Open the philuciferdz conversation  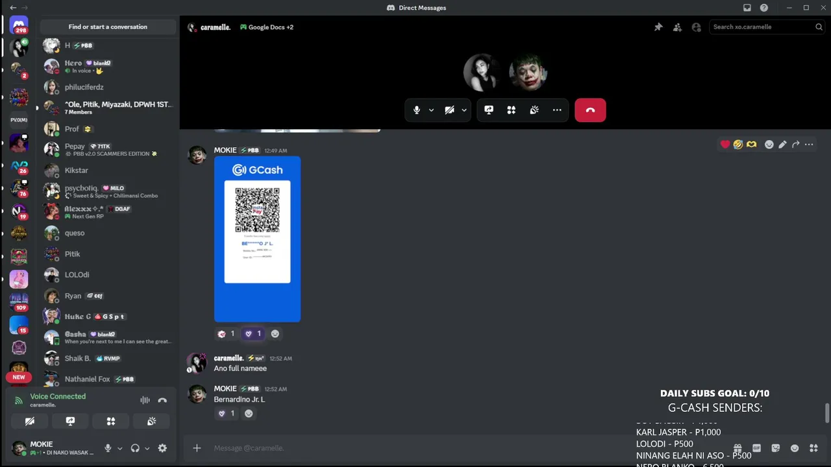click(108, 87)
